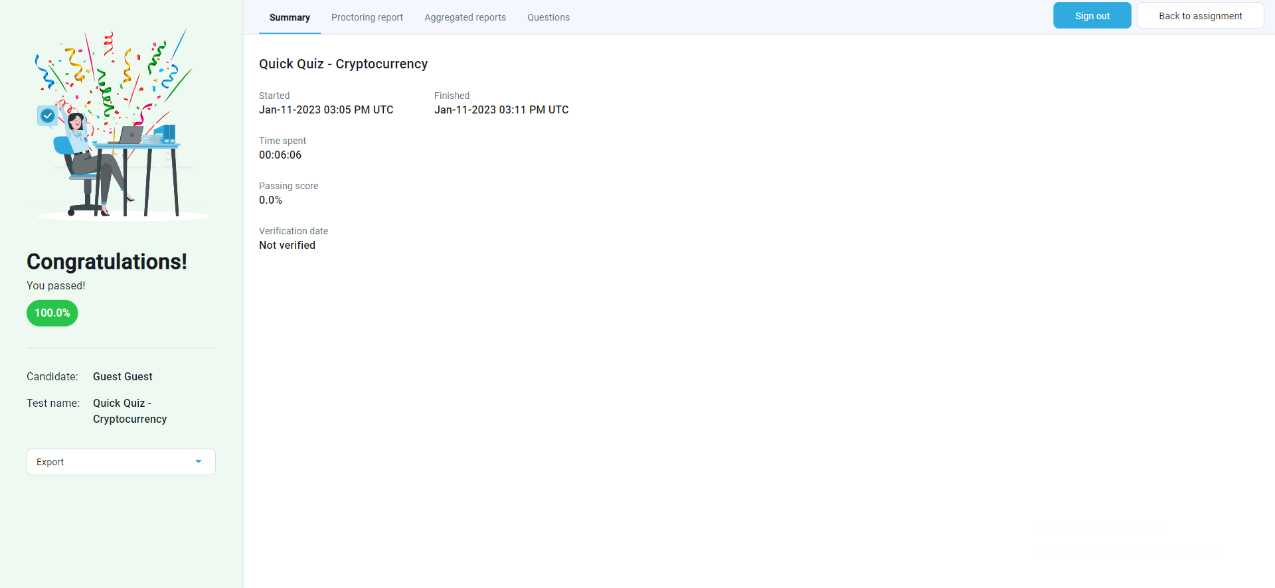Click the Congratulations! heading

click(x=107, y=261)
